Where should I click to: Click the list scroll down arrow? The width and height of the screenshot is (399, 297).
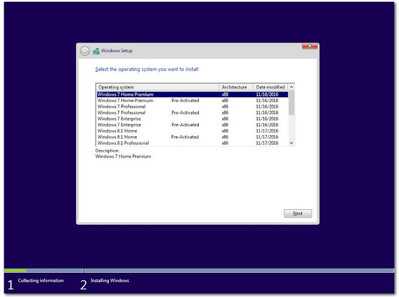[292, 143]
